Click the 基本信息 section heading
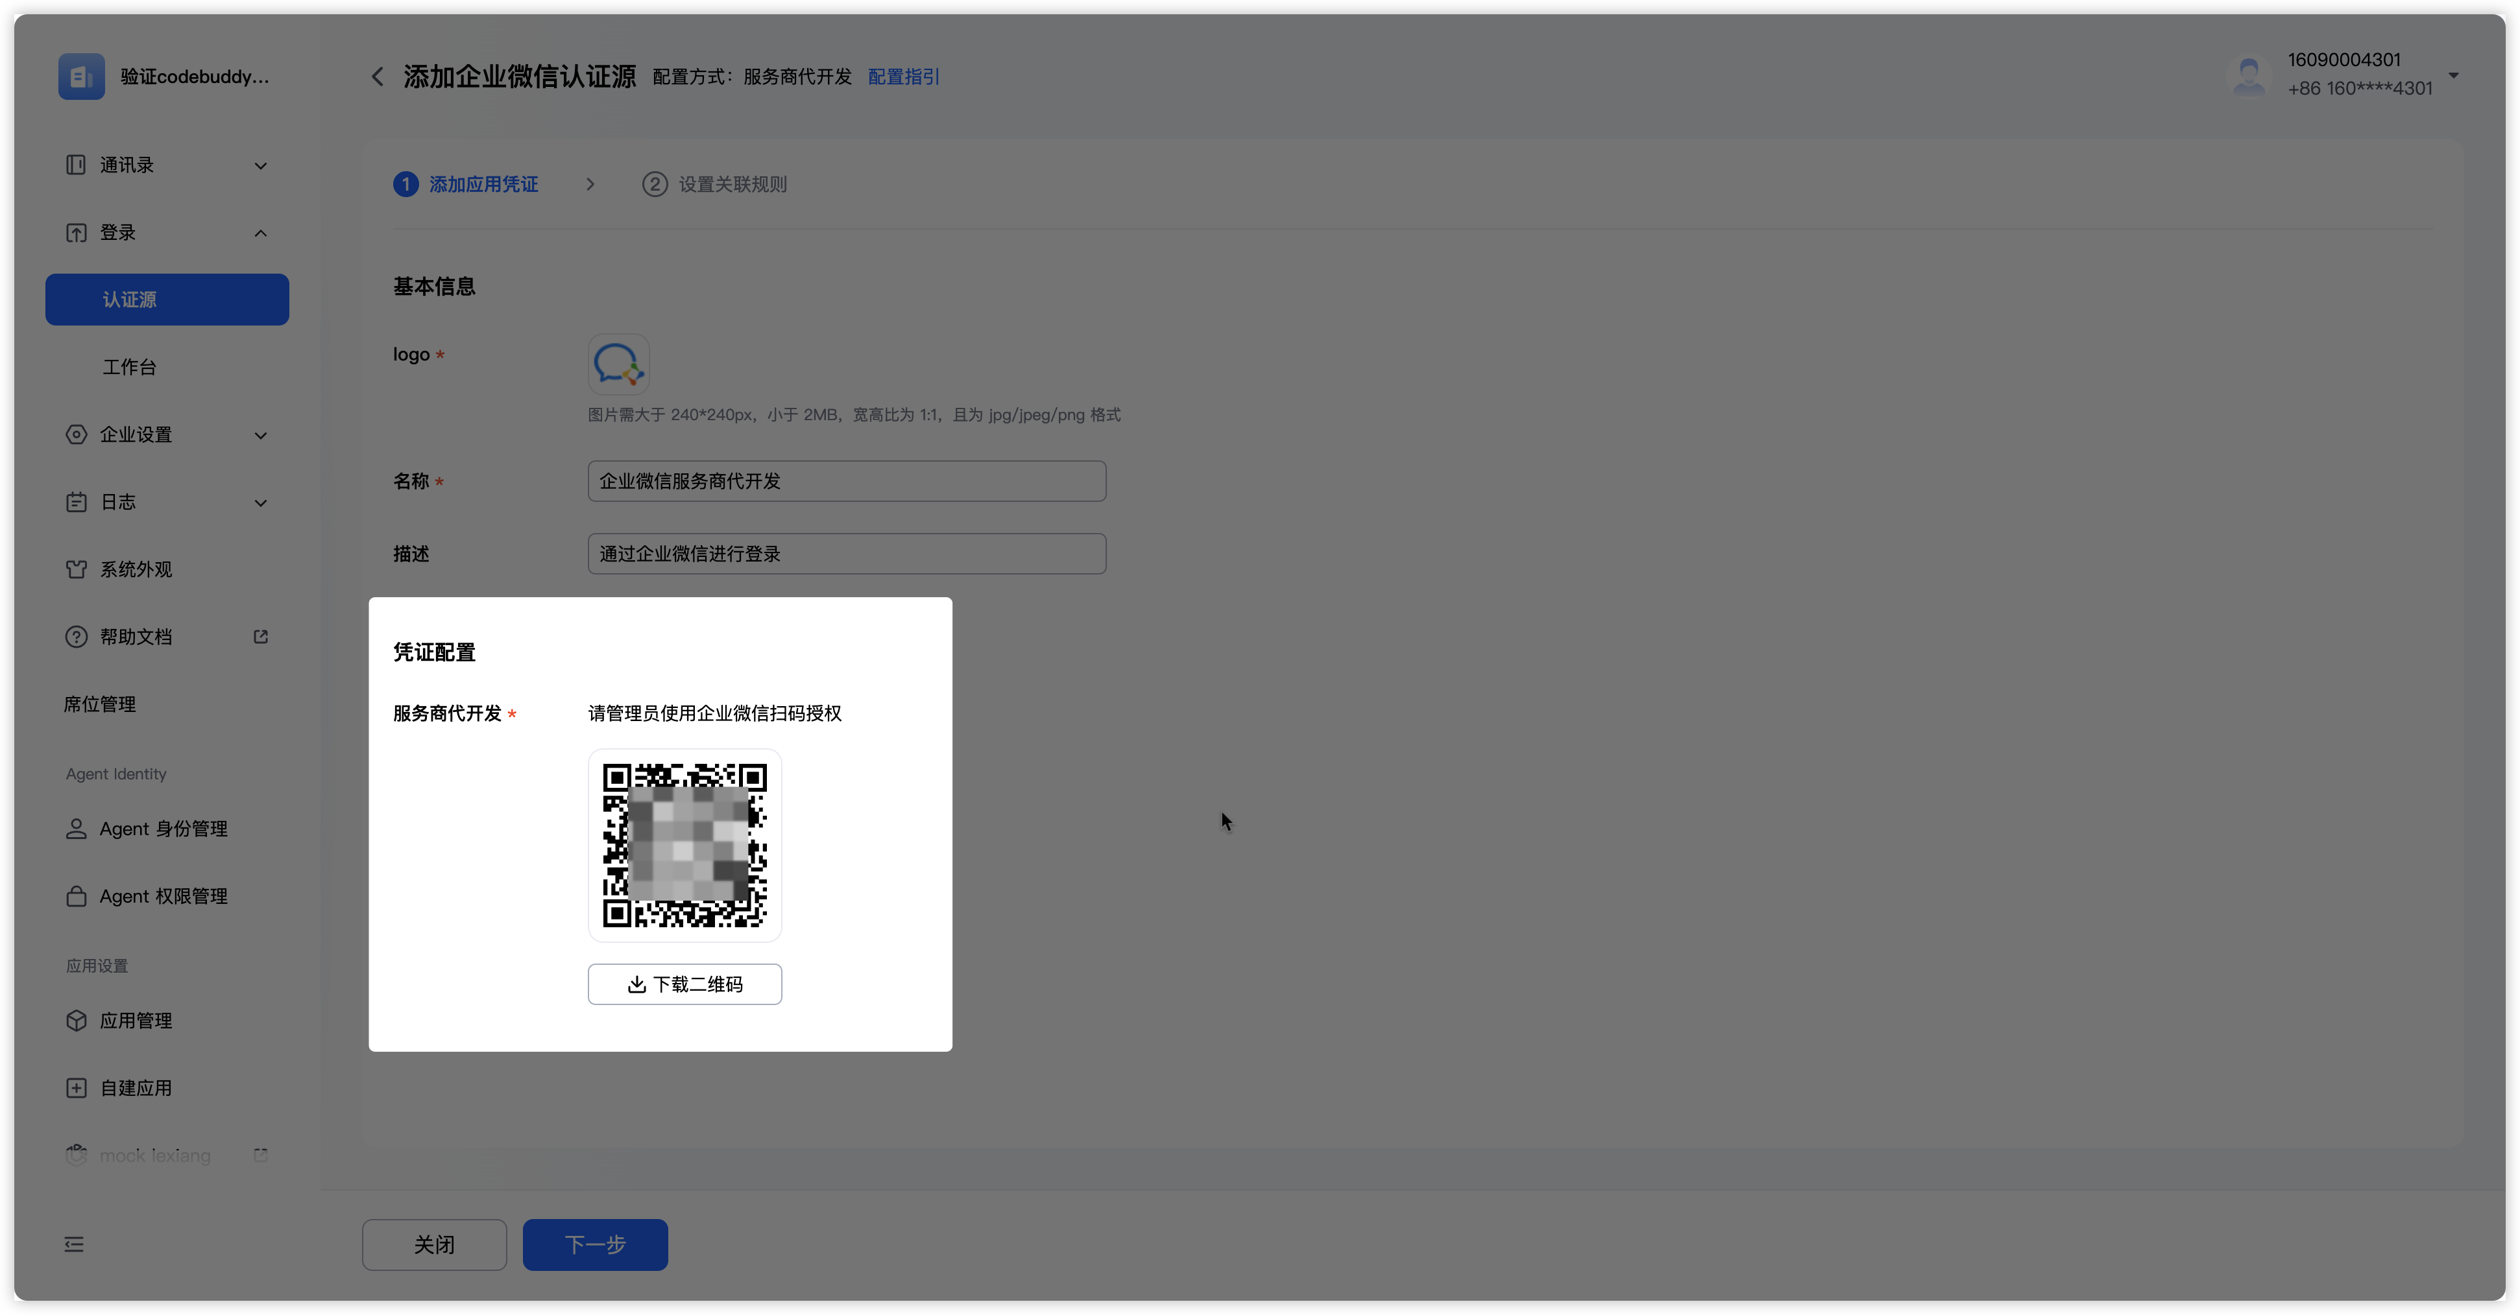The image size is (2520, 1315). [434, 285]
